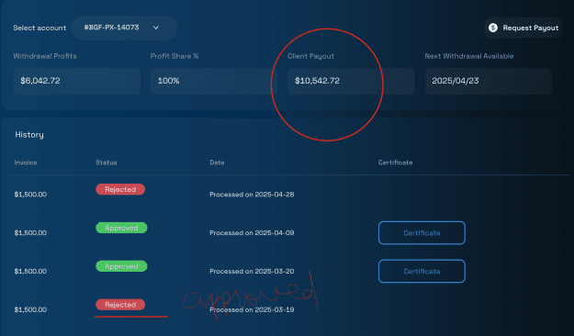The width and height of the screenshot is (574, 336).
Task: Click text 'Processed on 2025-04-28'
Action: [x=252, y=195]
